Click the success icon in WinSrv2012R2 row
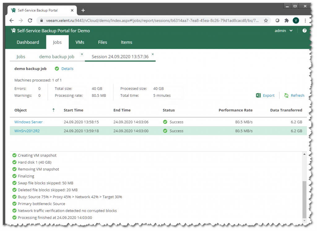The width and height of the screenshot is (317, 231). 165,131
